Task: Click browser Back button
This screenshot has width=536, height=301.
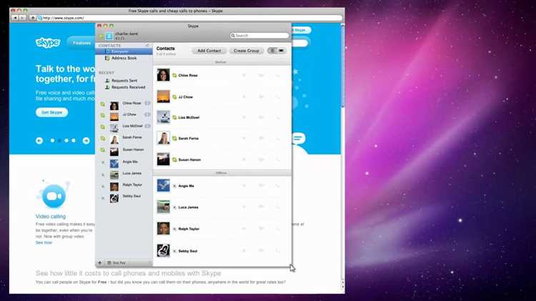Action: [x=15, y=18]
